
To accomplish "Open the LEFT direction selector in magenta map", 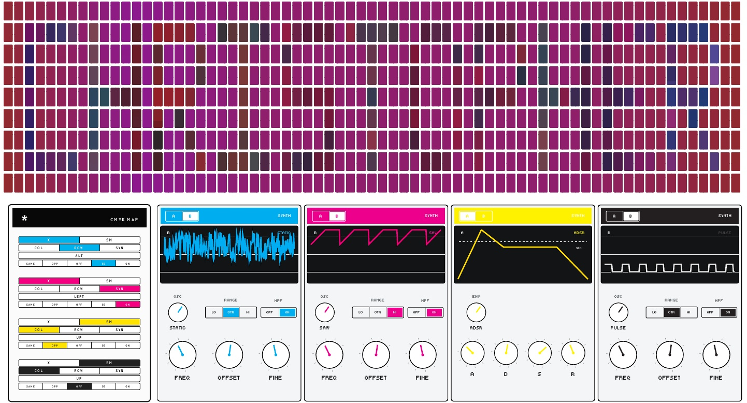I will [x=79, y=296].
